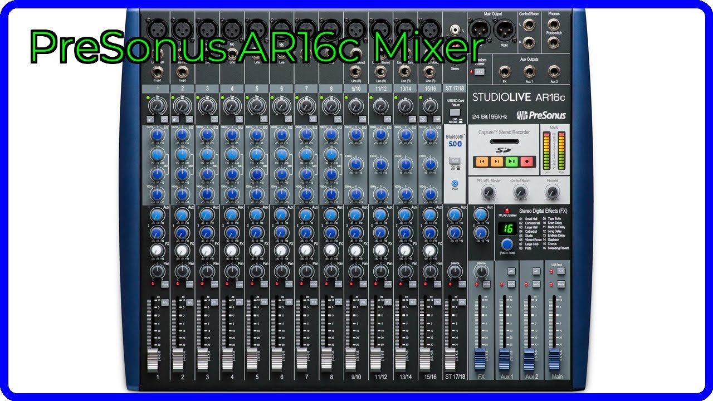The width and height of the screenshot is (713, 401).
Task: Click the red record button on stereo recorder
Action: click(527, 162)
